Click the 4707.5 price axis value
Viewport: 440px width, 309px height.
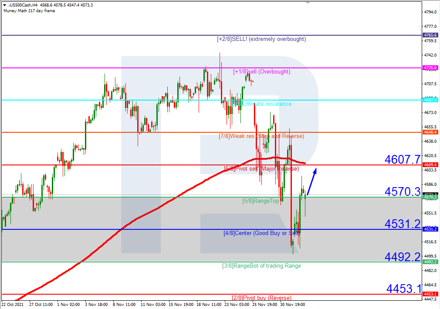[430, 84]
